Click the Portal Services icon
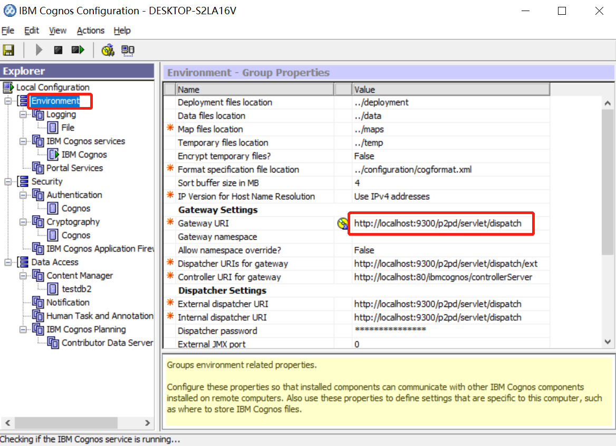Screen dimensions: 616x446 38,168
